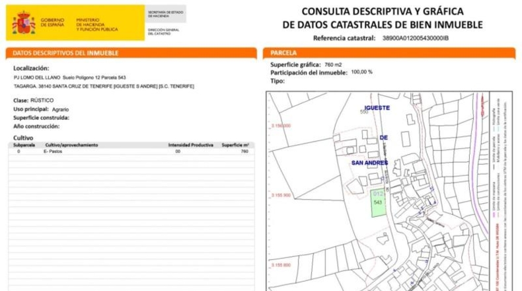Click the 'SAN ANDRES' label on the map
Screen dimensions: 522x291
click(370, 163)
